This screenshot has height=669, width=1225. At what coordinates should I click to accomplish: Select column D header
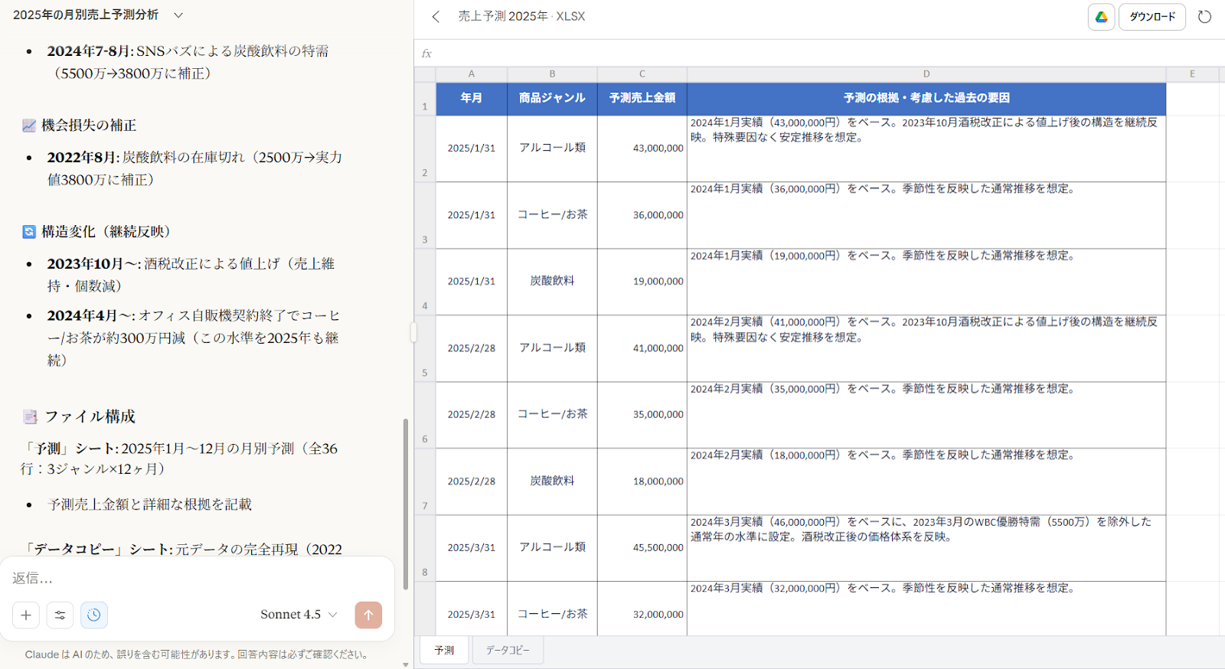(926, 74)
